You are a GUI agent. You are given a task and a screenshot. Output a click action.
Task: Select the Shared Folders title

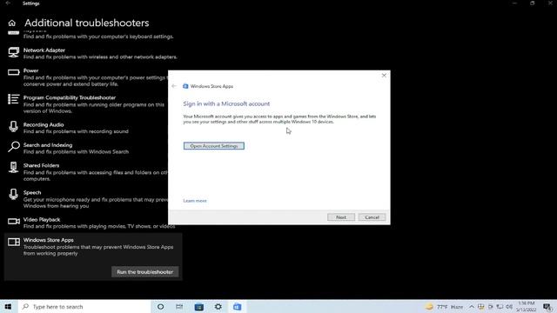[41, 165]
